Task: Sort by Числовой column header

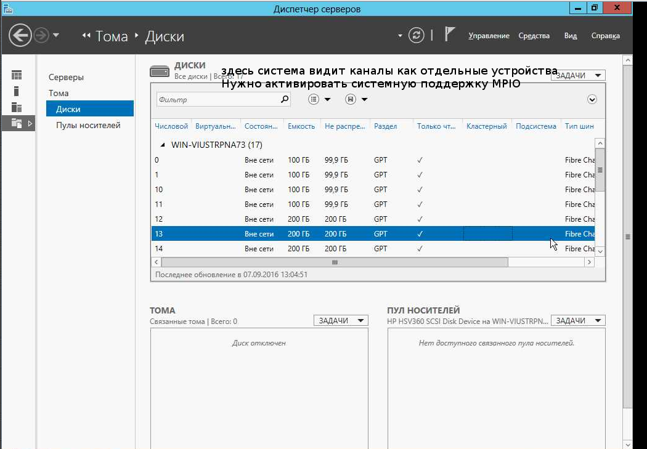Action: (x=171, y=126)
